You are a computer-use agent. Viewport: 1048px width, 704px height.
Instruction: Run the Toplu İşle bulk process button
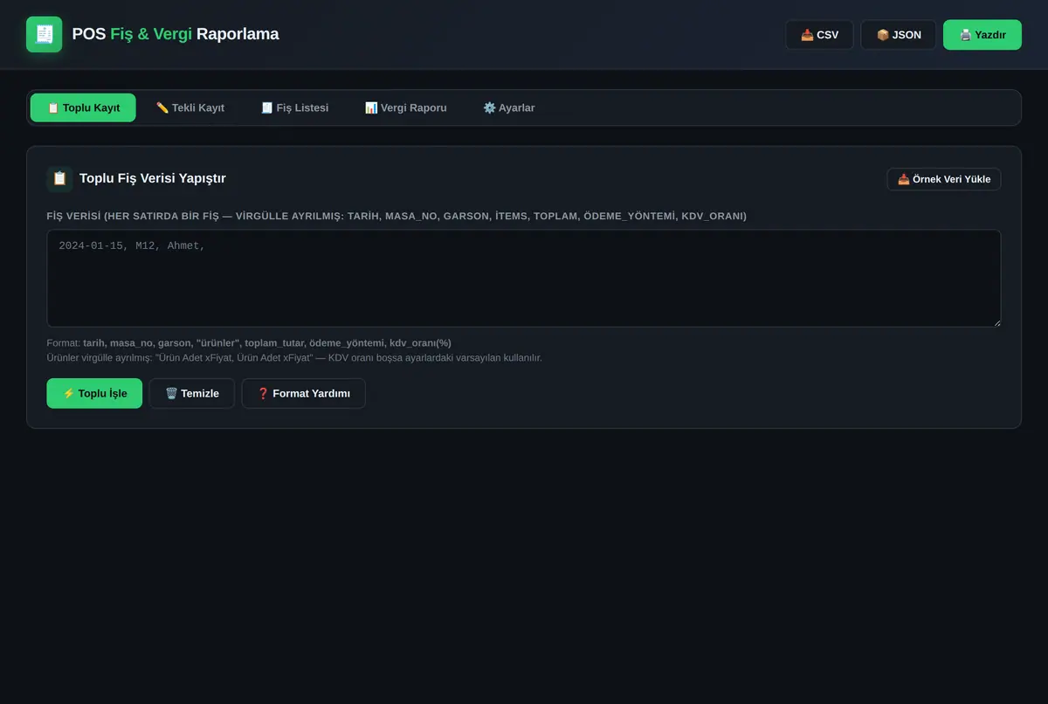(x=94, y=393)
